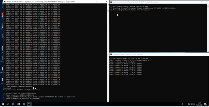Switch to Command Prompt taskbar button
The image size is (209, 107).
pyautogui.click(x=29, y=104)
